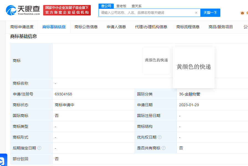
Task: Switch to the 查老板 search tab
Action: coord(121,6)
